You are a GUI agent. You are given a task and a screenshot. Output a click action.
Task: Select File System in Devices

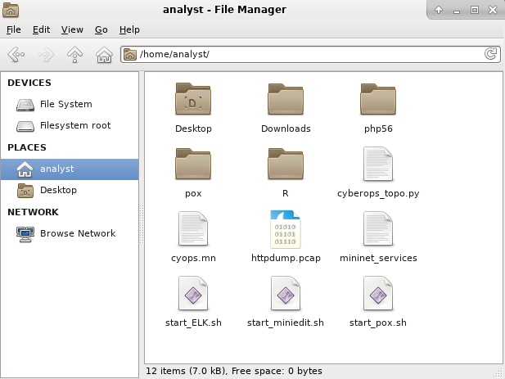point(70,104)
